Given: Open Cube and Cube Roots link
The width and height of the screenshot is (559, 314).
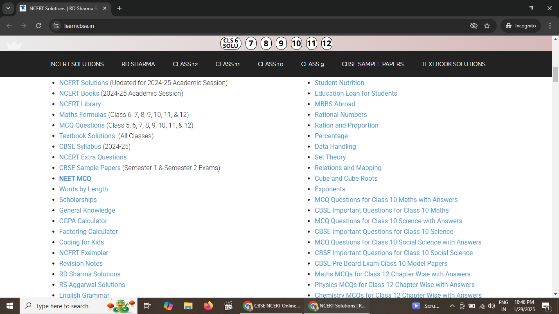Looking at the screenshot, I should pyautogui.click(x=346, y=178).
